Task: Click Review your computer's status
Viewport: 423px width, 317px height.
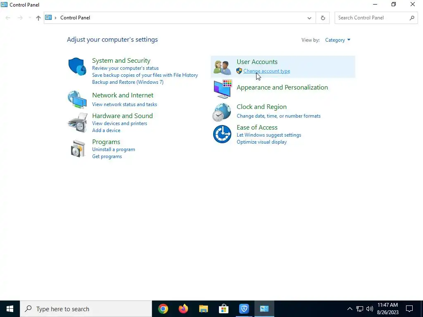Action: (125, 68)
